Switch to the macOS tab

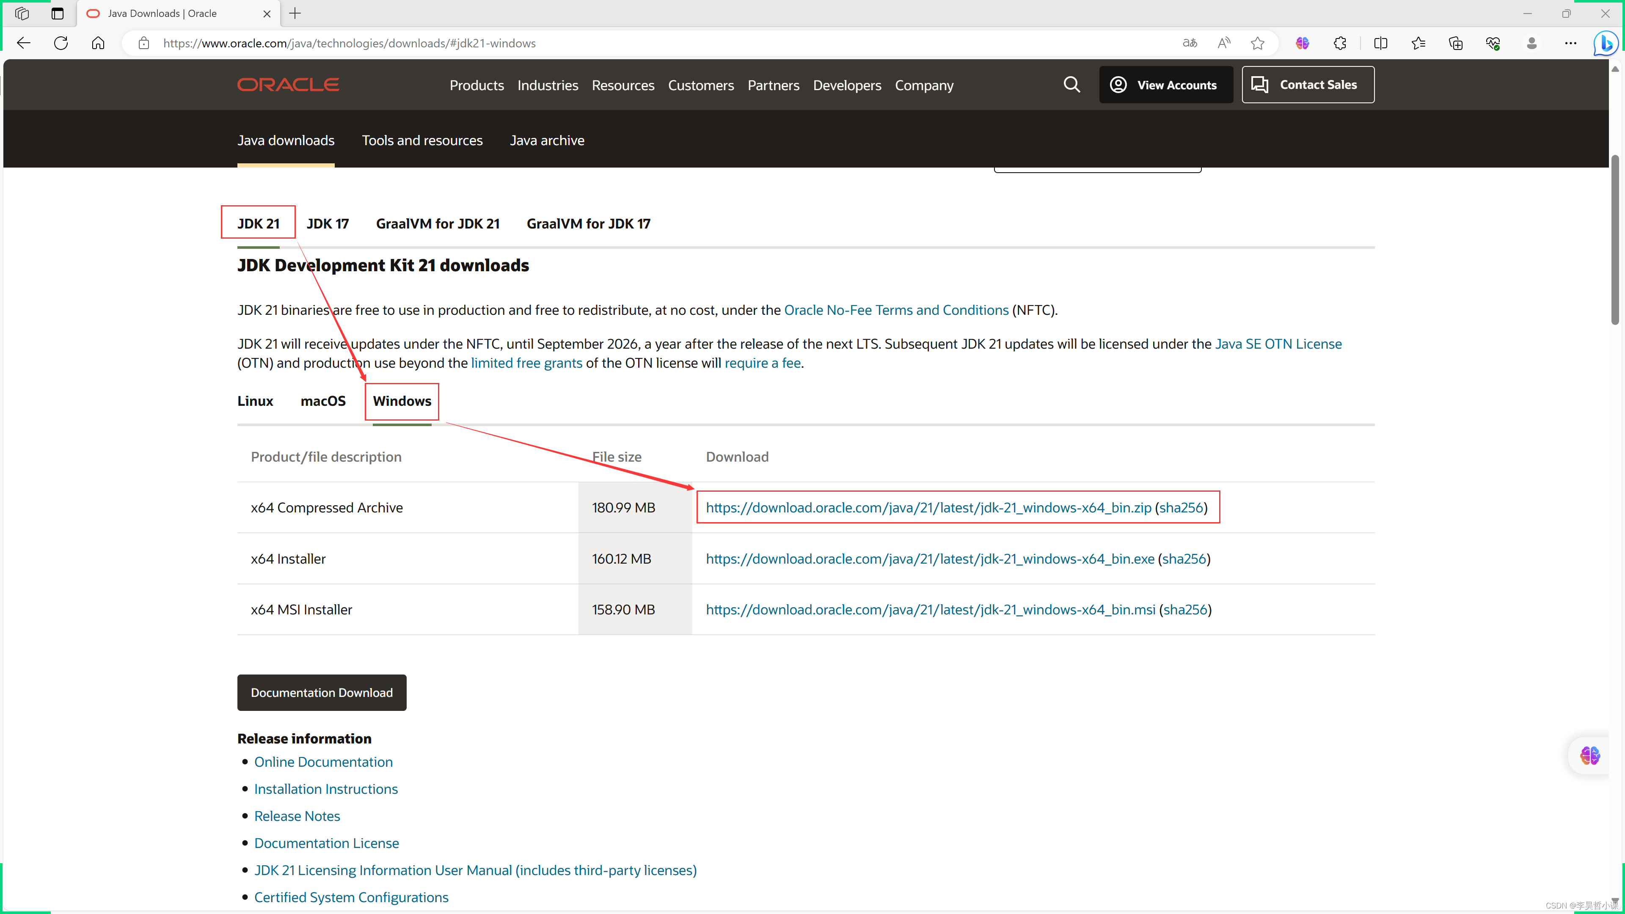tap(323, 401)
